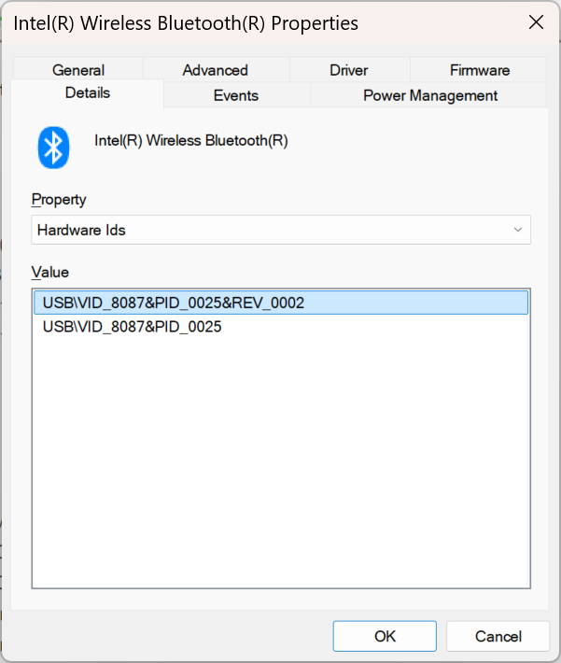This screenshot has width=561, height=663.
Task: Dismiss dialog with Cancel button
Action: 498,636
